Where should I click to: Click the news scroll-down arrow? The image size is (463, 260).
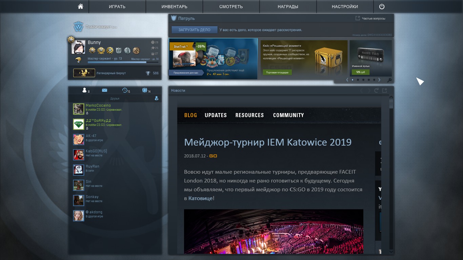click(391, 252)
